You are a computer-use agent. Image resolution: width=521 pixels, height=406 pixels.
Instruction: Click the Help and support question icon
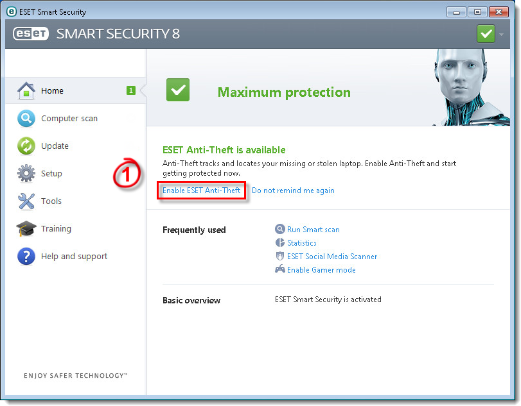(26, 256)
